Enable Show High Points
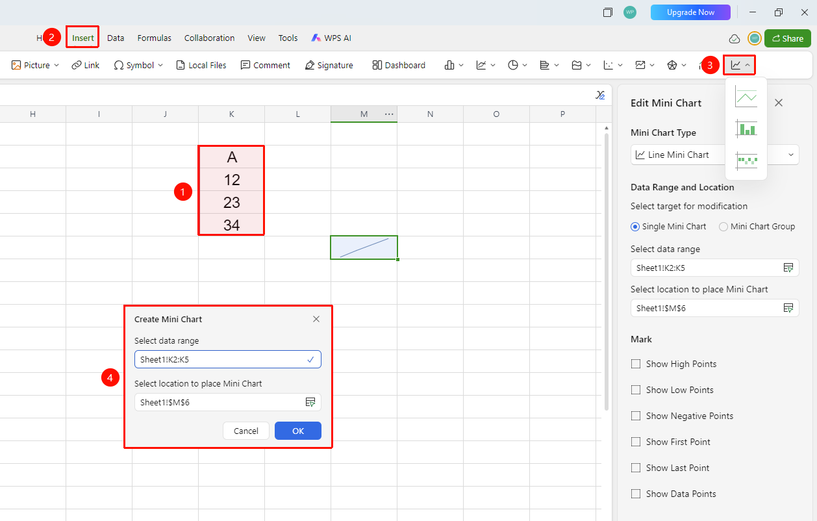This screenshot has height=521, width=817. point(636,364)
